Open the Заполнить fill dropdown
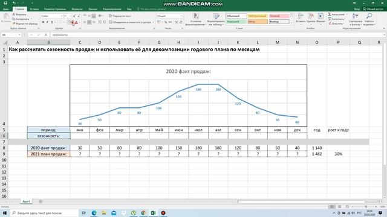Viewport: 387px width, 217px height. click(x=337, y=19)
